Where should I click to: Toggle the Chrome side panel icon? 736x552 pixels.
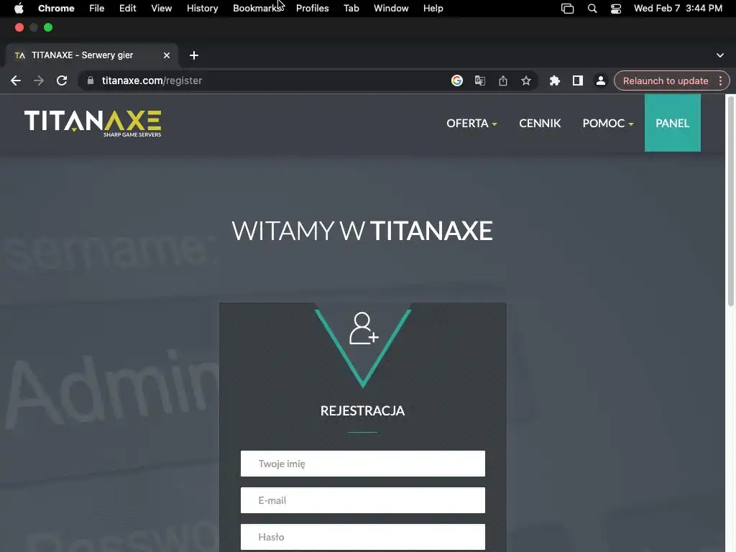click(x=578, y=80)
